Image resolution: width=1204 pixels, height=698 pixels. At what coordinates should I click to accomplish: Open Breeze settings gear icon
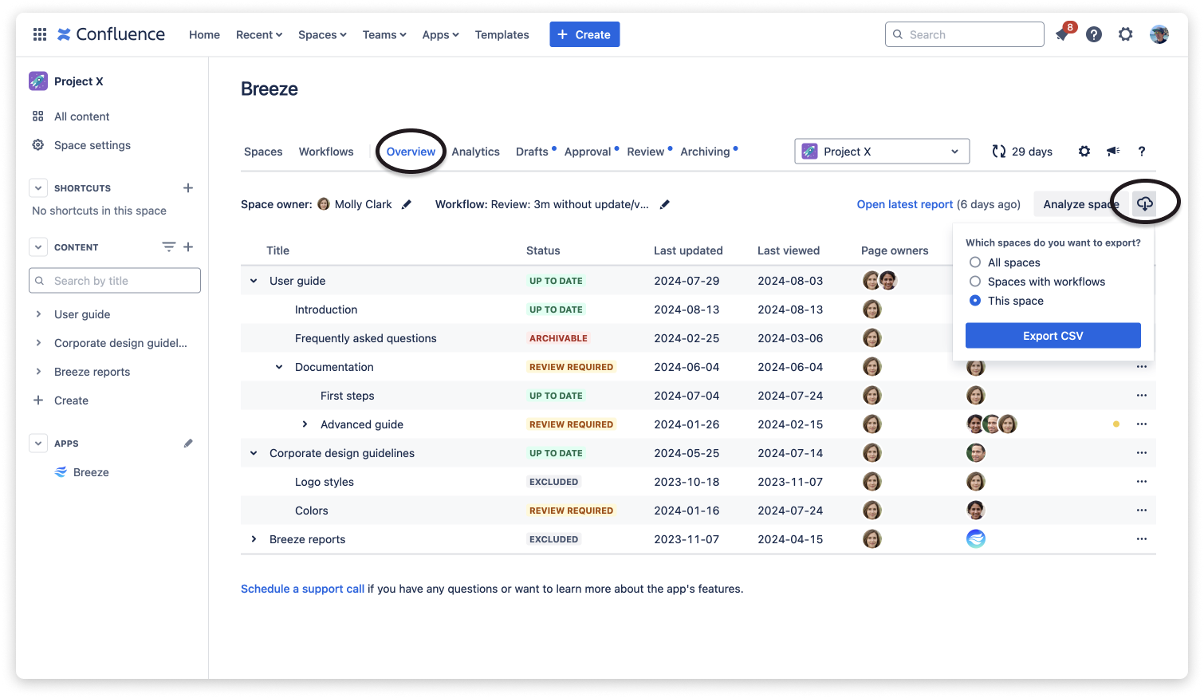coord(1084,152)
